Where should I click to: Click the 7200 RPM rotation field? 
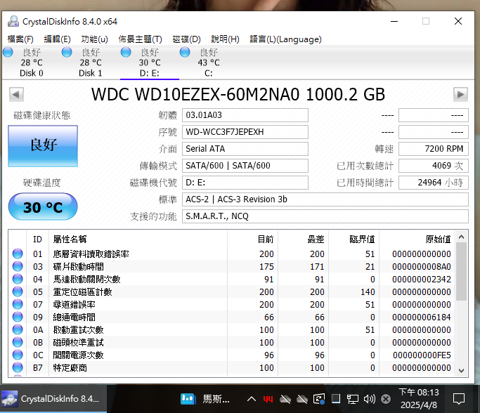coord(434,149)
